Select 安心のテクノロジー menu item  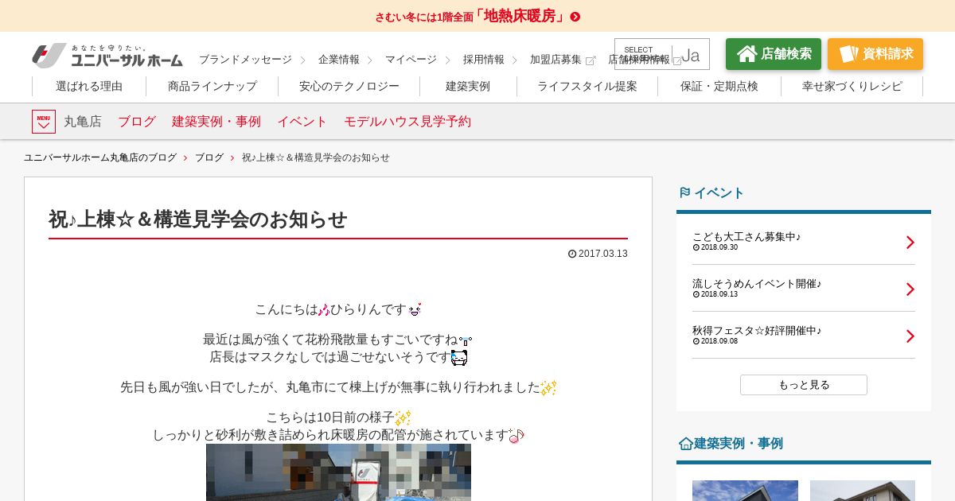[349, 86]
